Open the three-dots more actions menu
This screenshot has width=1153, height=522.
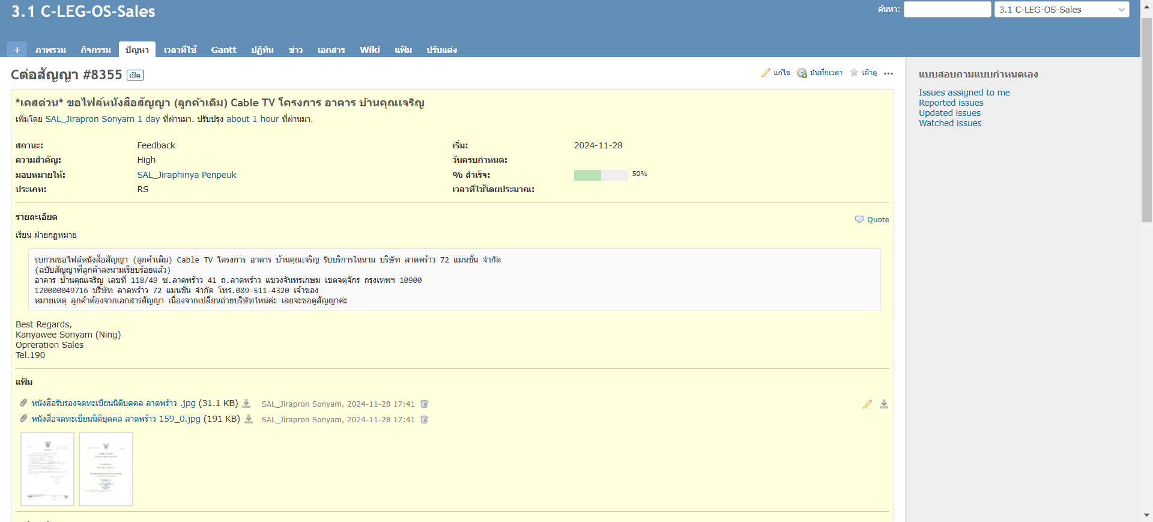click(x=889, y=73)
